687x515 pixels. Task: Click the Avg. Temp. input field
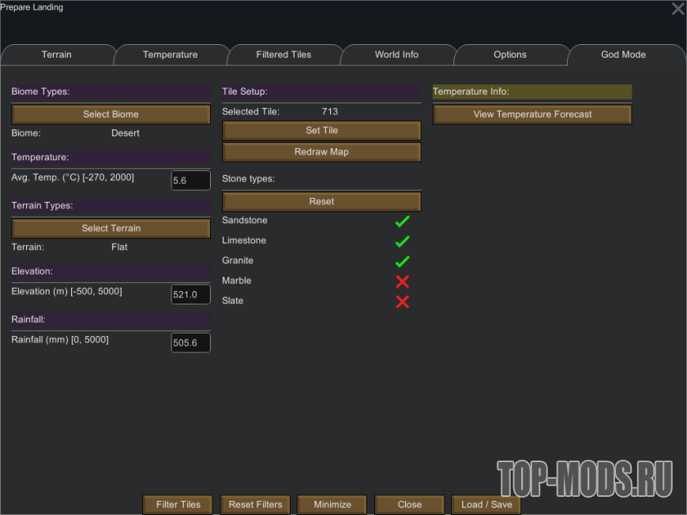[190, 181]
